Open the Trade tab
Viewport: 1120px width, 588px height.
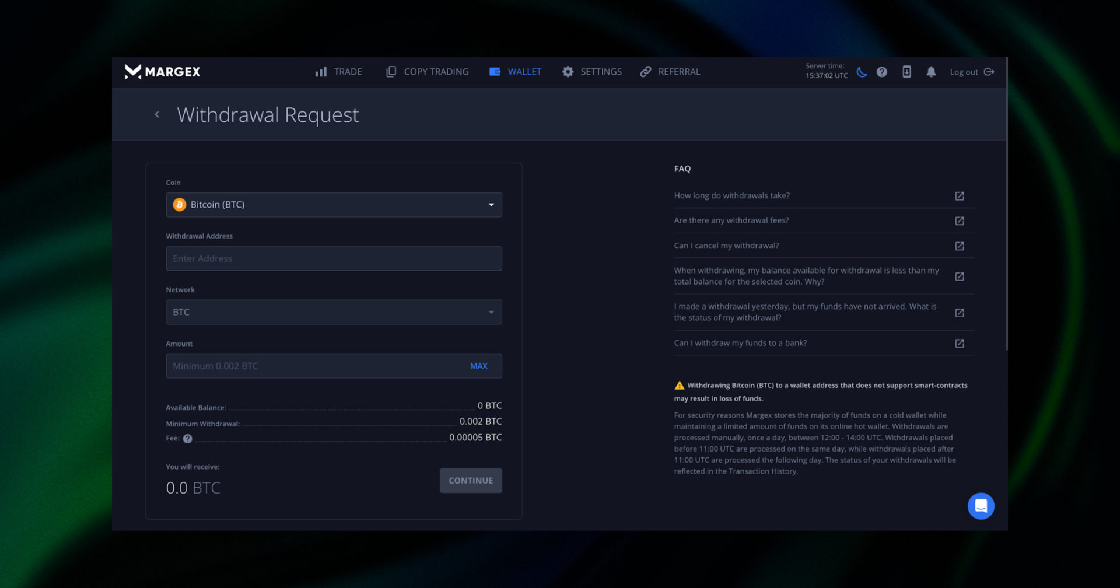339,72
